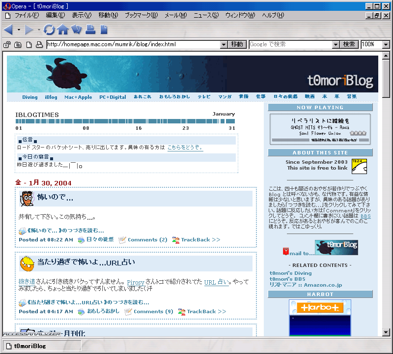Click the blue print icon in main toolbar
Screen dimensions: 393x354
click(x=90, y=29)
